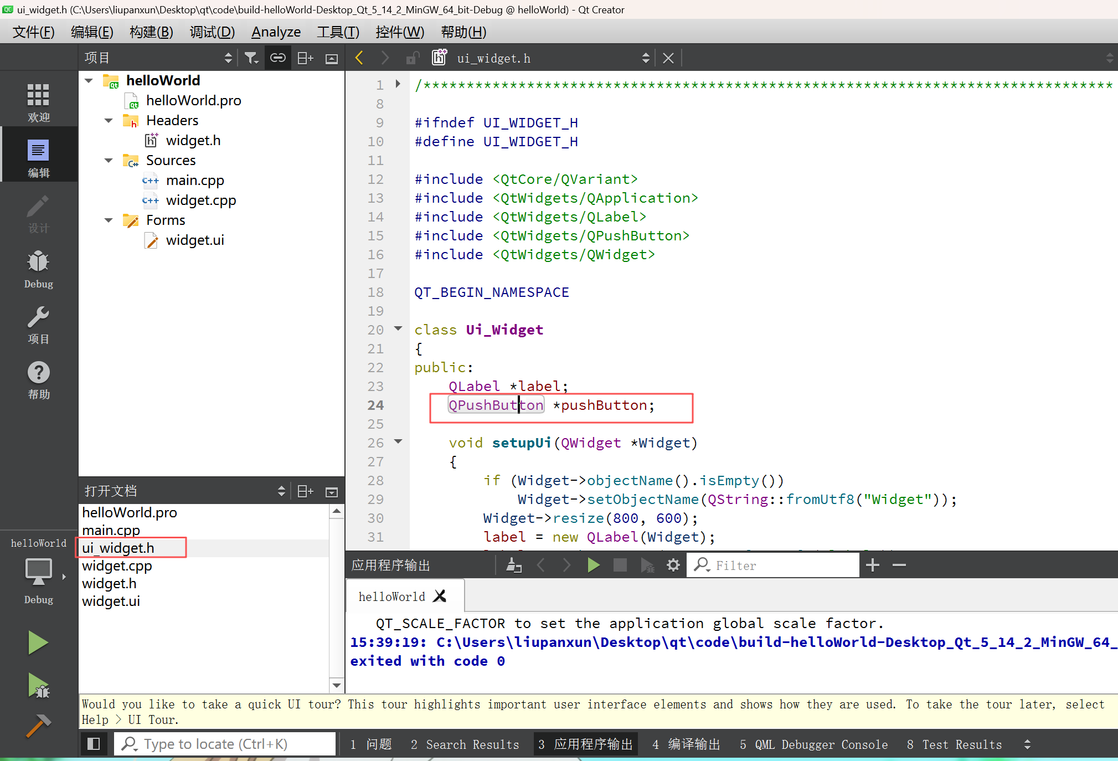Click the green Run button
1118x761 pixels.
click(x=38, y=642)
